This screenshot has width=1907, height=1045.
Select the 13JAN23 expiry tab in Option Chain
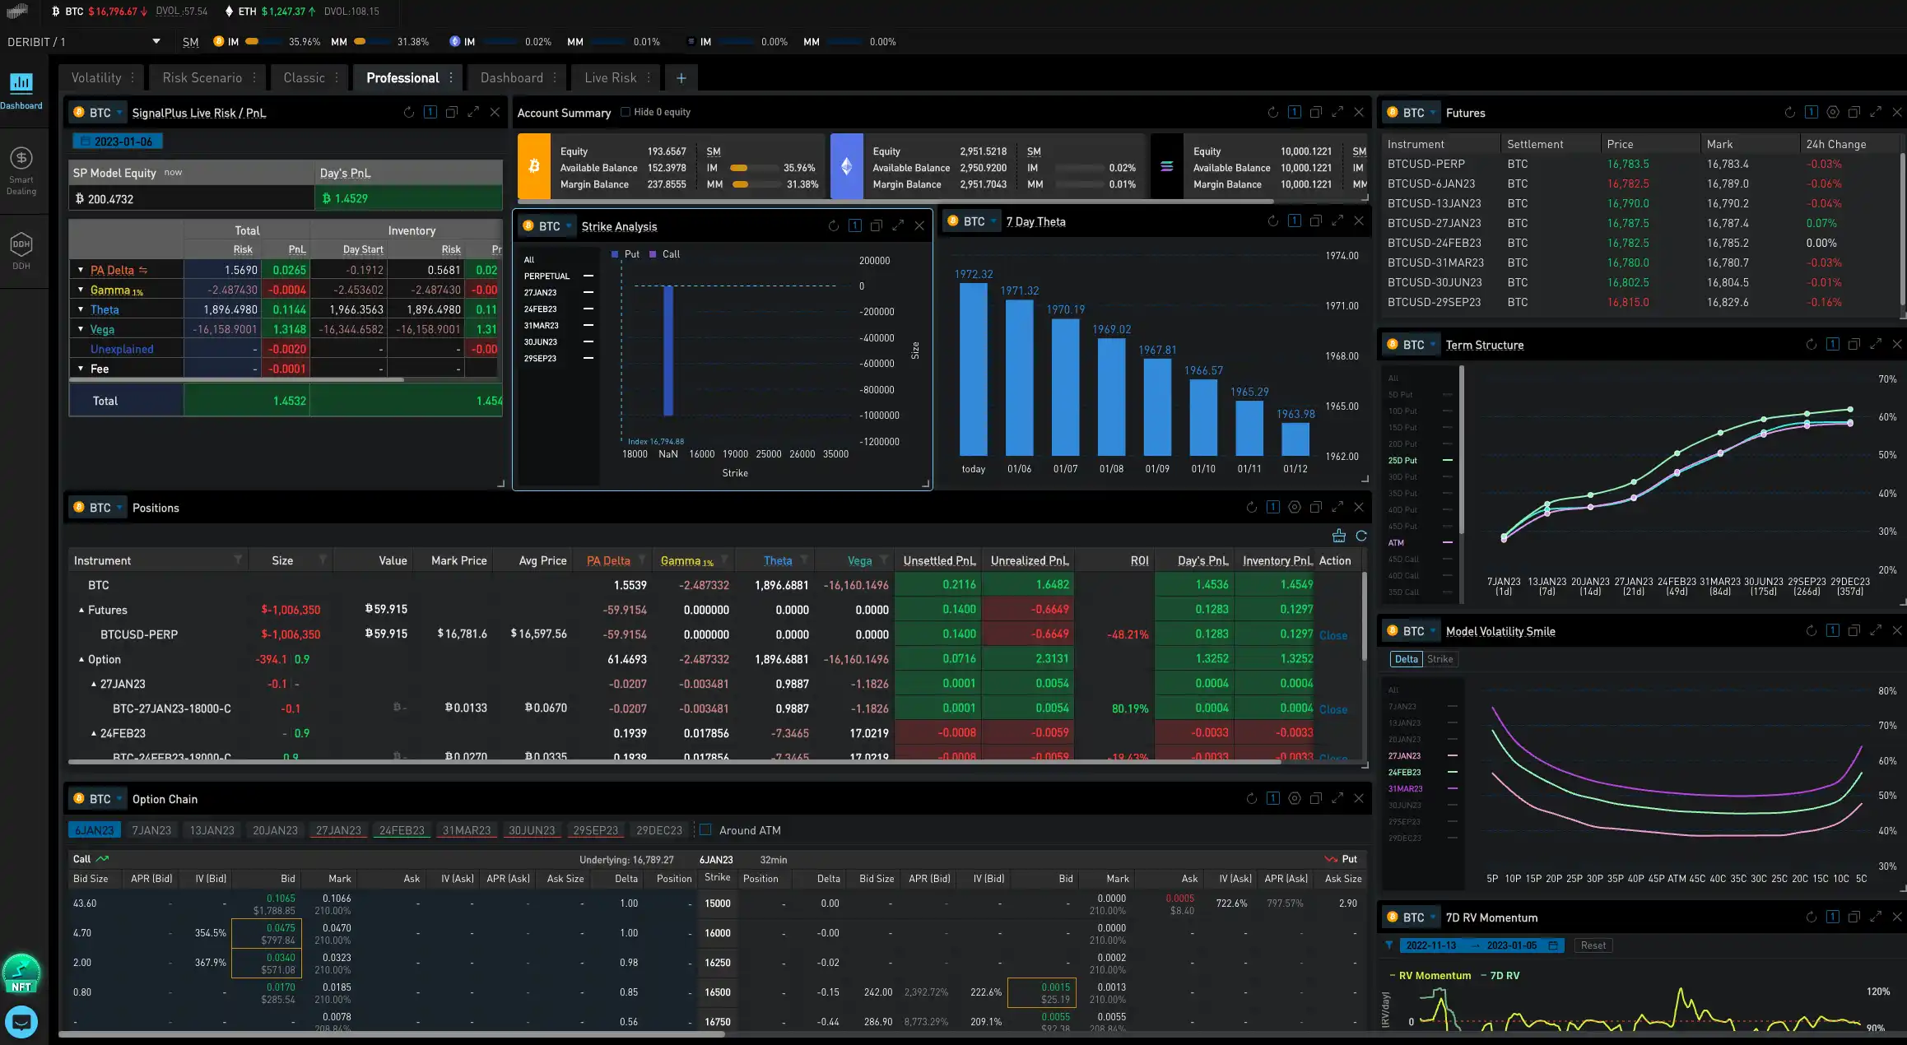[212, 830]
